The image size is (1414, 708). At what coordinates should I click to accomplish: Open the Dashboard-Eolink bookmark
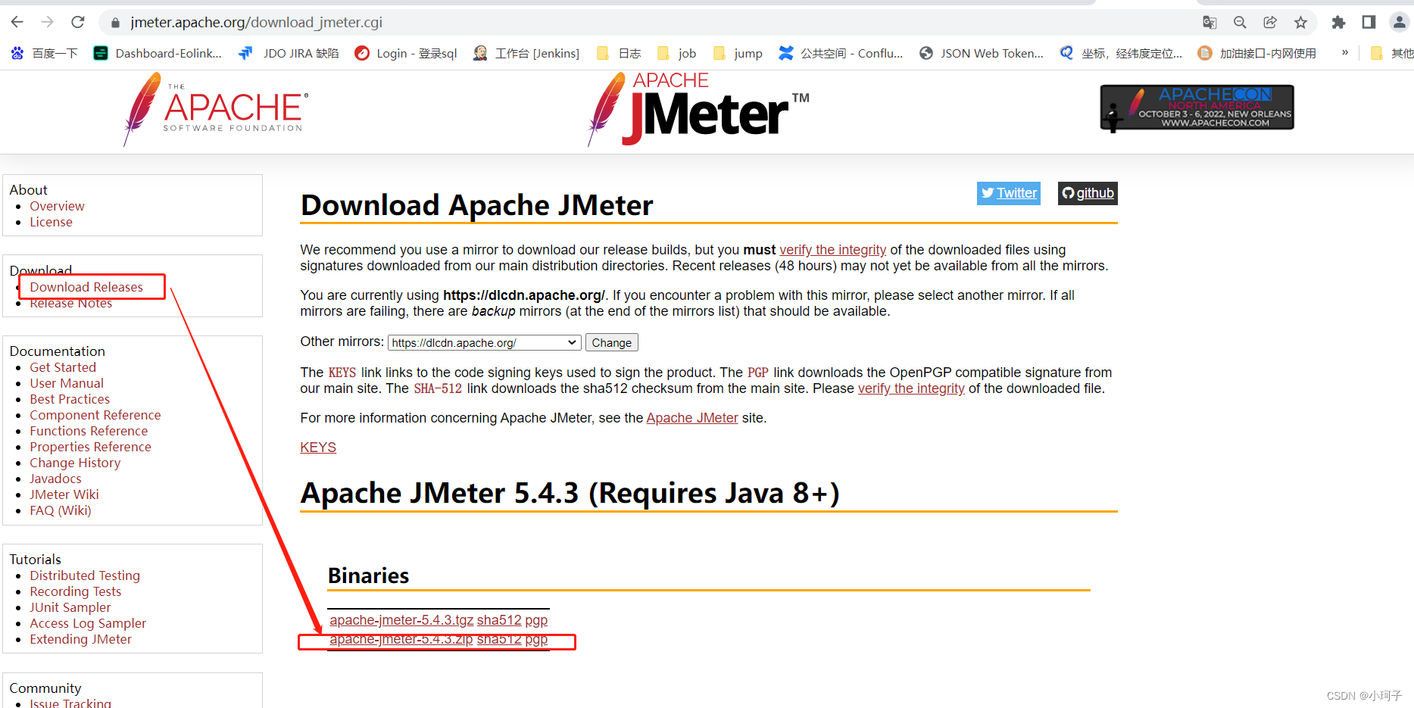[x=158, y=53]
